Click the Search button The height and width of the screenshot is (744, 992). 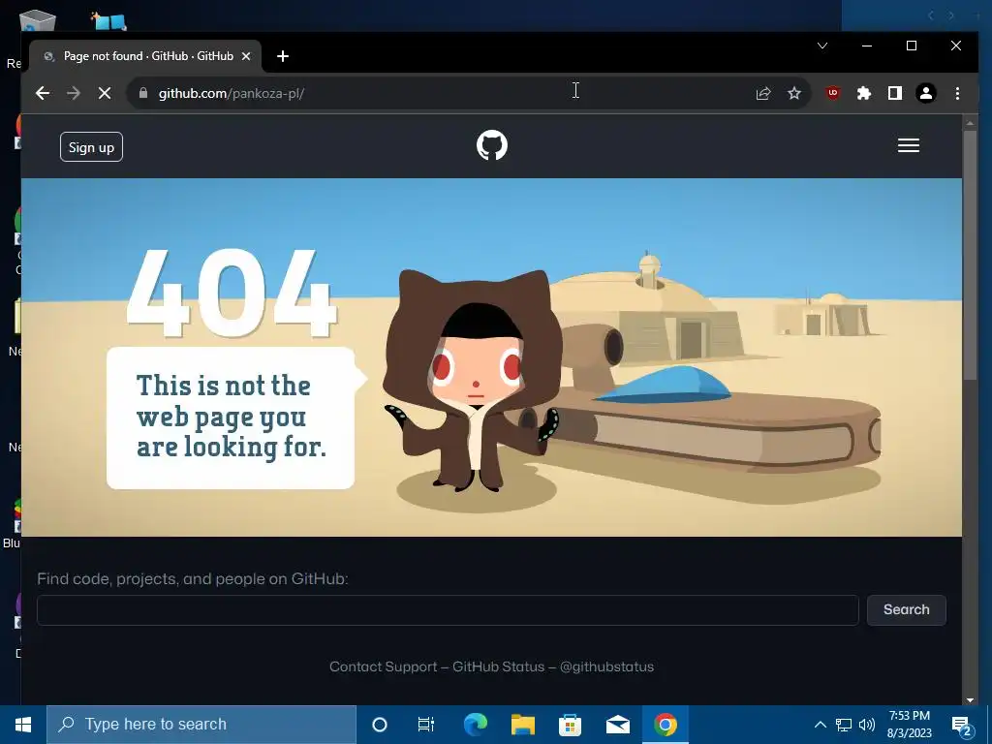point(906,610)
